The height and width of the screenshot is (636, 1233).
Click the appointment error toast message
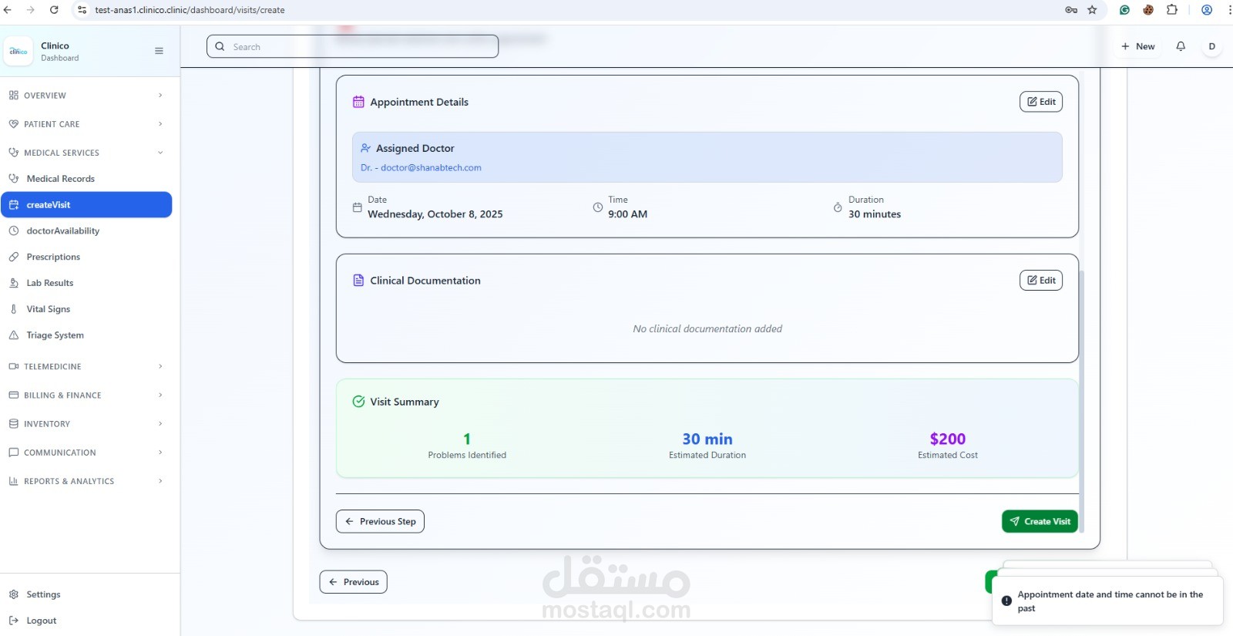(1107, 601)
